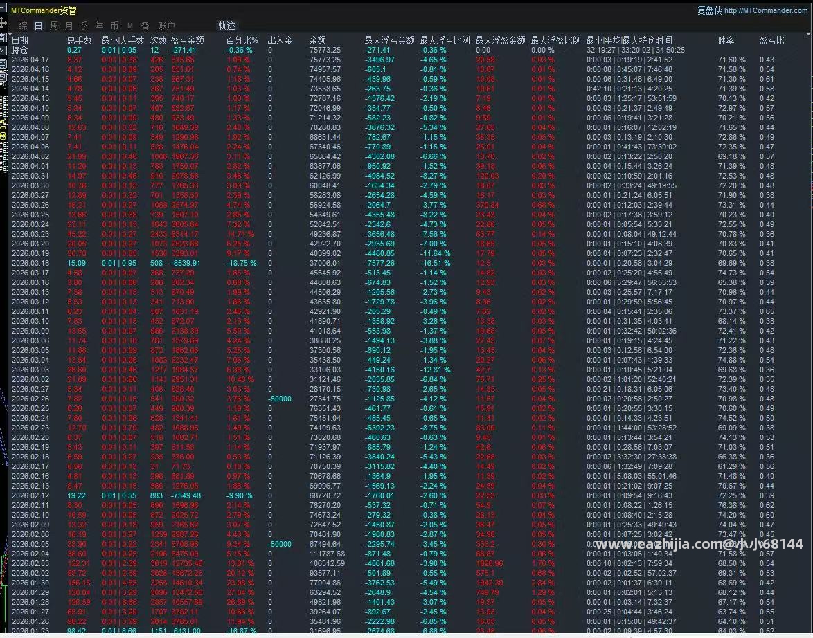Open the http://MTCommander.com link
The width and height of the screenshot is (813, 638).
click(766, 10)
